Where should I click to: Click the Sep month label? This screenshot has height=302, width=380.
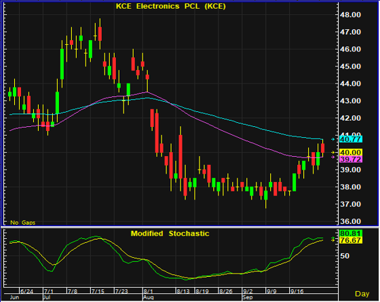pyautogui.click(x=248, y=297)
